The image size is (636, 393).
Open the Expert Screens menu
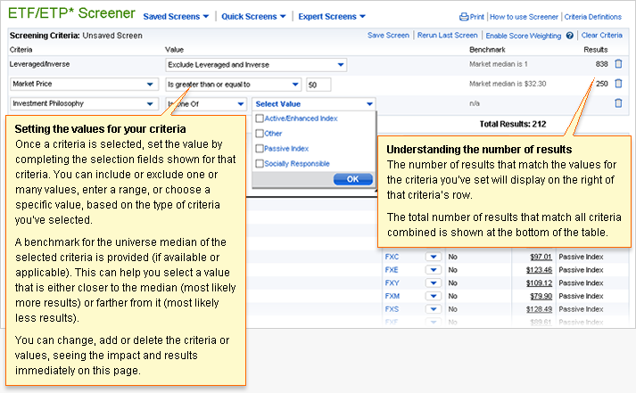point(330,16)
